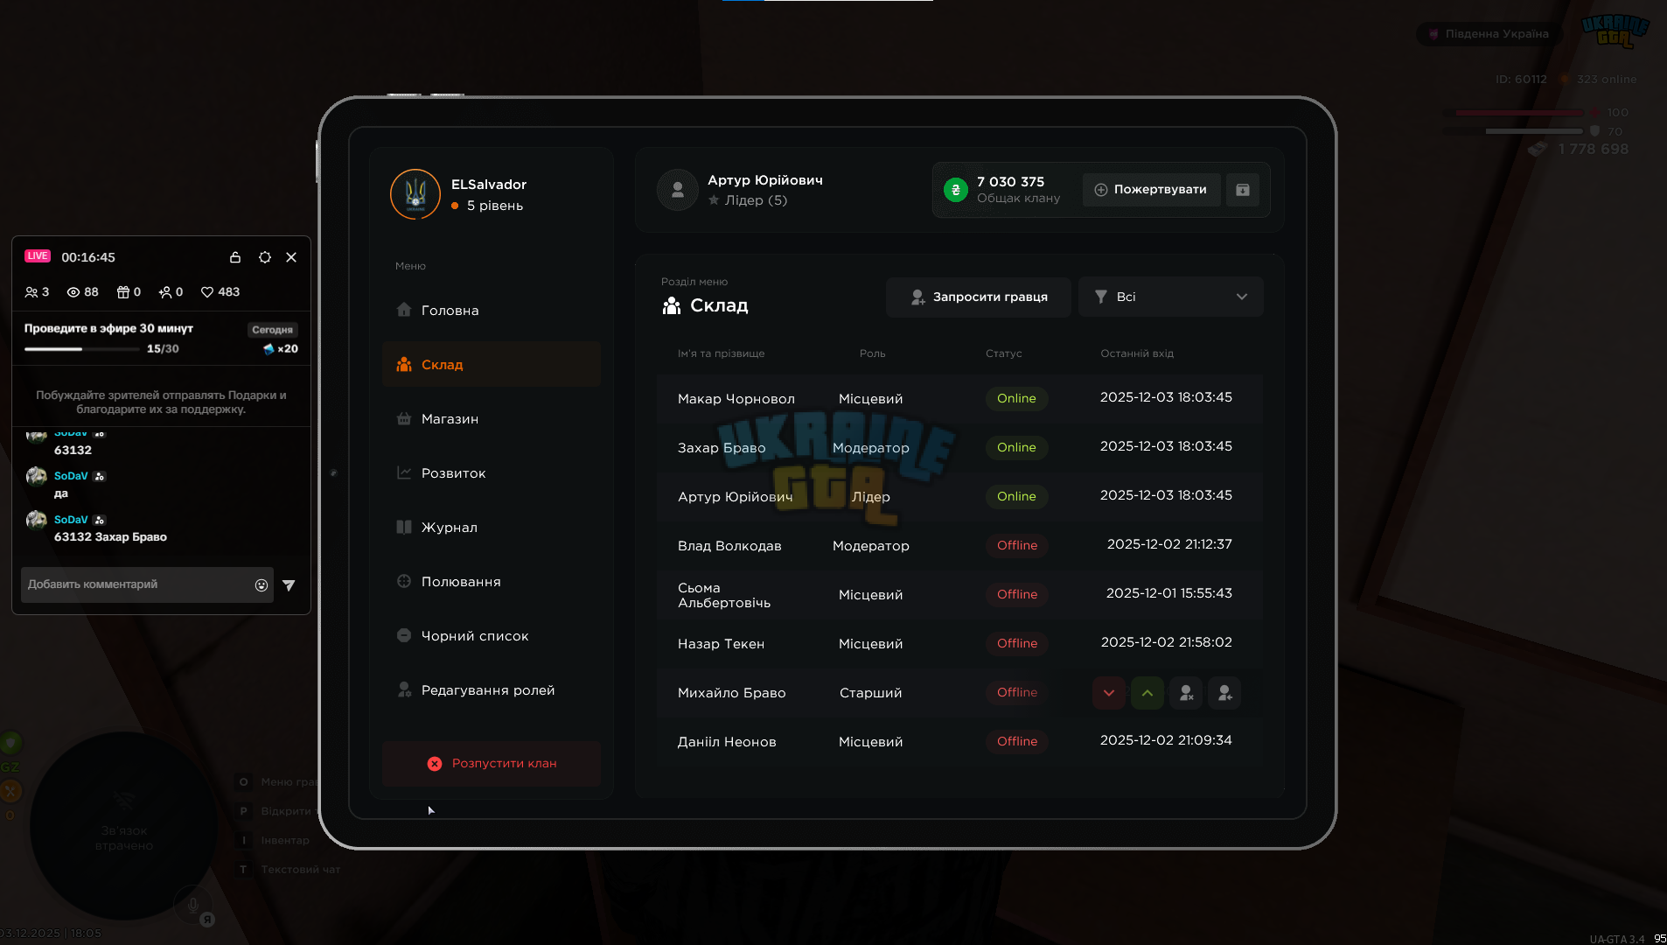Click last login 2025-12-02 21:12:37
This screenshot has width=1667, height=945.
[1169, 544]
